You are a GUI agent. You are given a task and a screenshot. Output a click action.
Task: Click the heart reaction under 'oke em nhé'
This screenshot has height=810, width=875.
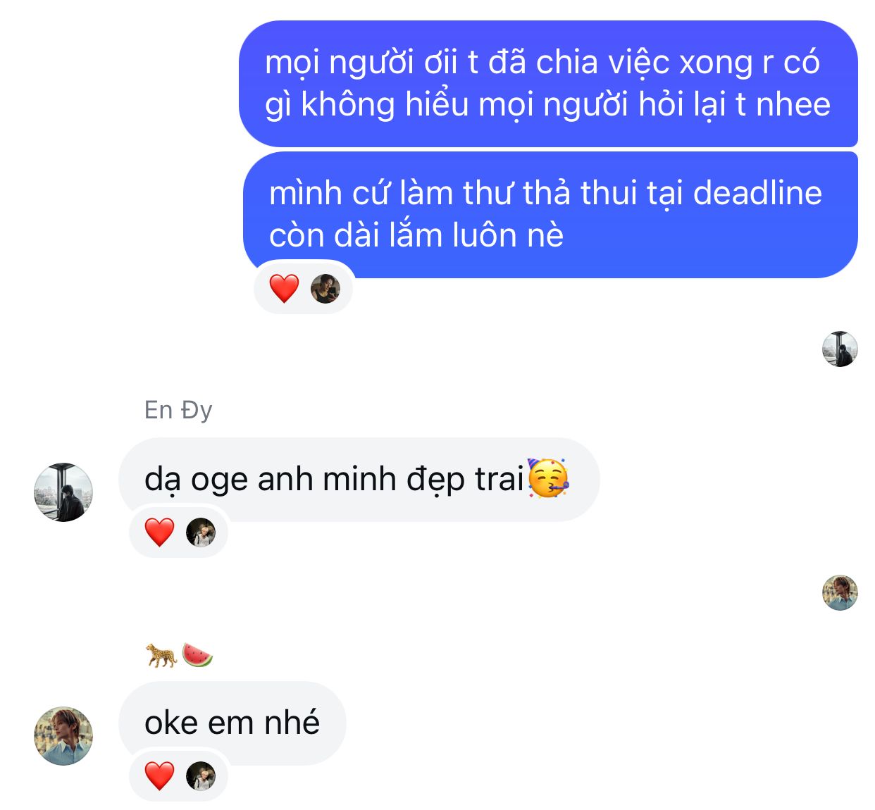(160, 776)
